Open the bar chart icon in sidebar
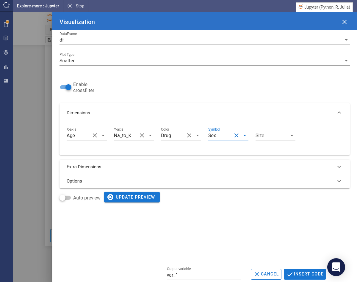 click(6, 66)
